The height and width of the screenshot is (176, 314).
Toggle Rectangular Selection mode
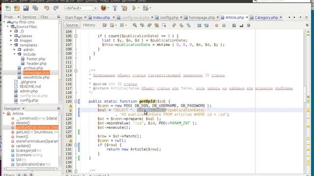click(164, 25)
